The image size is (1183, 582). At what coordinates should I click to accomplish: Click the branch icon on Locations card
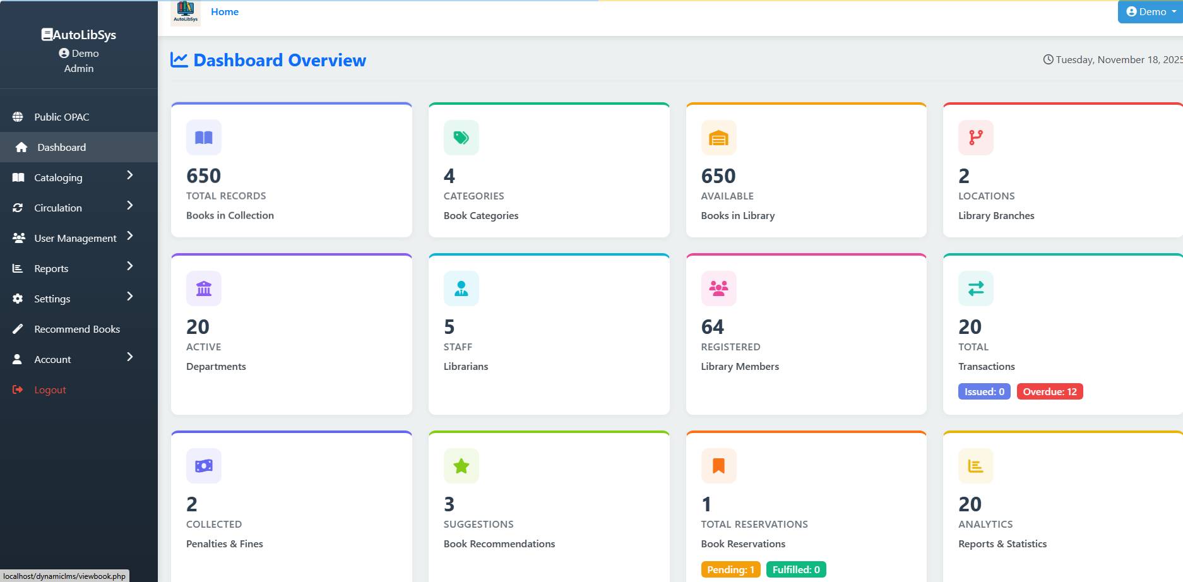coord(975,138)
